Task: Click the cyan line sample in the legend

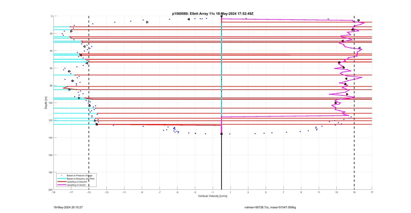Action: coord(61,179)
